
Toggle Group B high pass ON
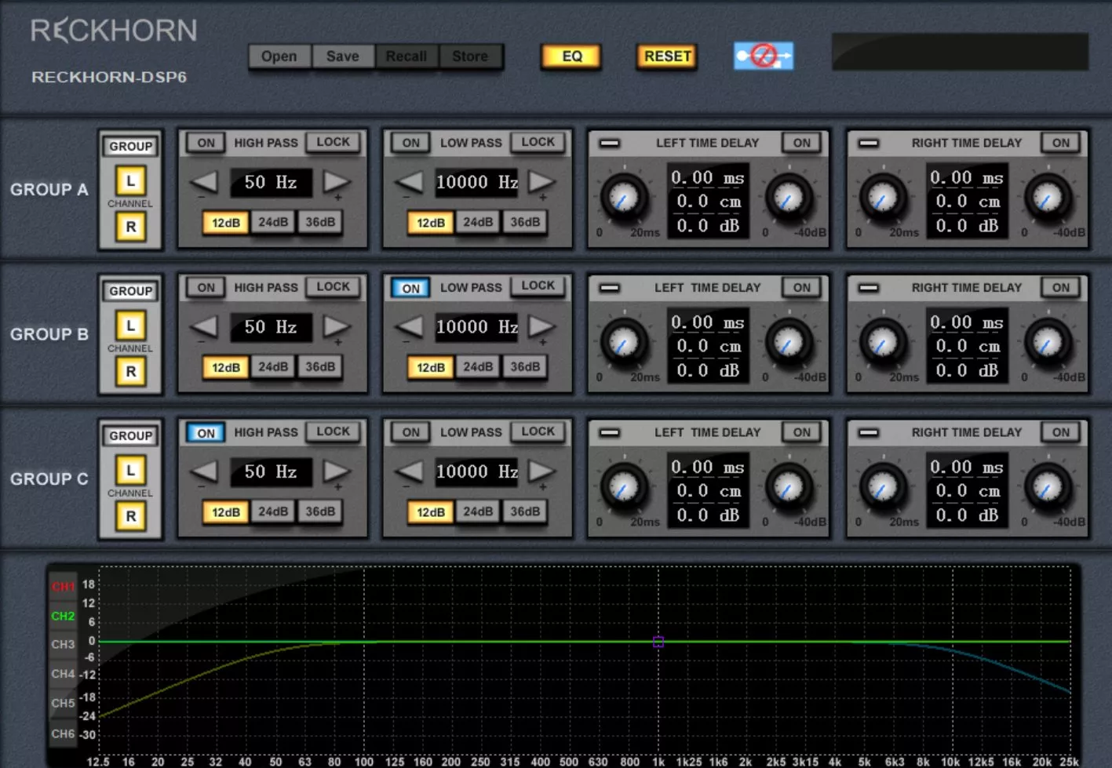tap(206, 288)
